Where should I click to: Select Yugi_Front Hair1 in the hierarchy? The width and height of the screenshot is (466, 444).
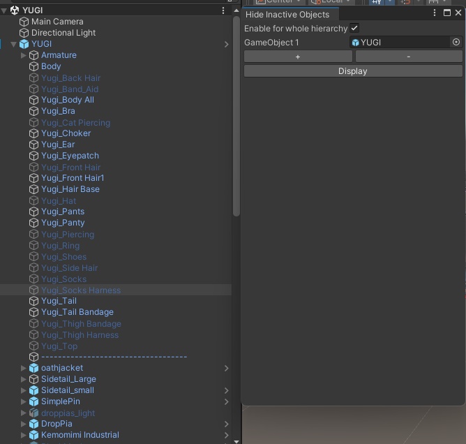pos(73,178)
